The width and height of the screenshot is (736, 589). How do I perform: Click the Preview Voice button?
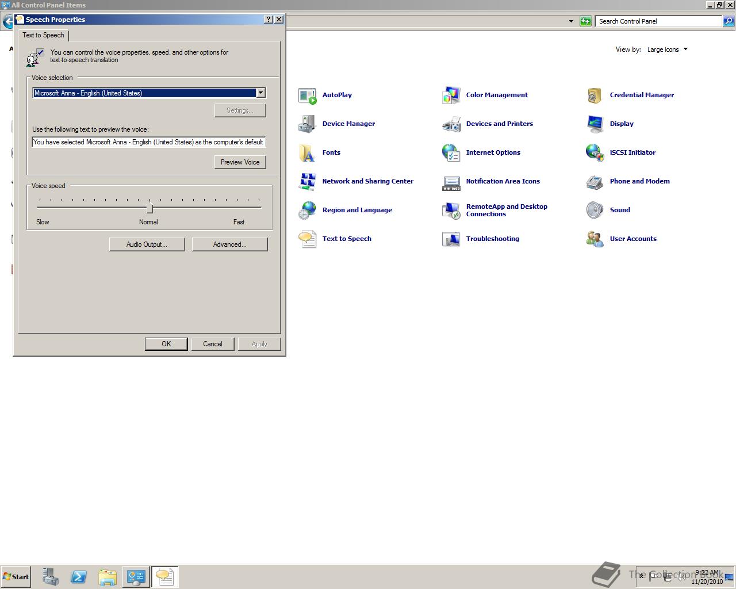pyautogui.click(x=240, y=162)
